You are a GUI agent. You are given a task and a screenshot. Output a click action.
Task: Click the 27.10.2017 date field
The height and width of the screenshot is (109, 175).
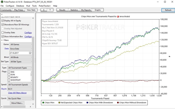pyautogui.click(x=19, y=53)
